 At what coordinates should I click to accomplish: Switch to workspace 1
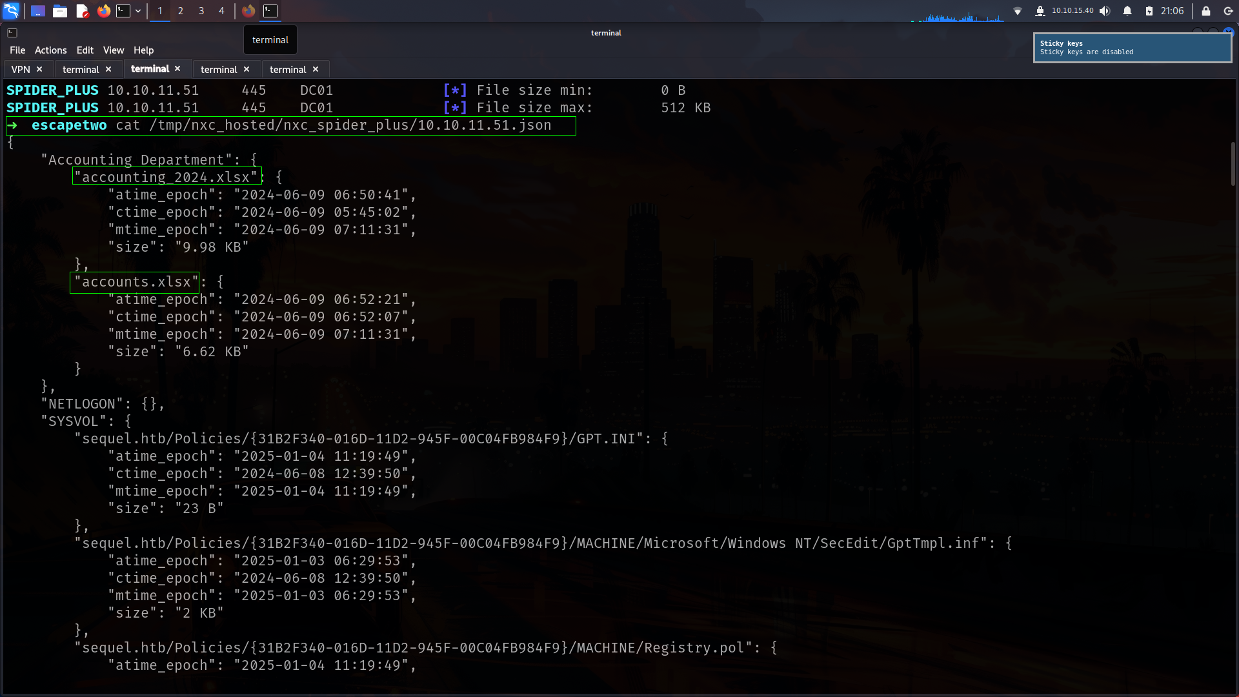coord(160,11)
